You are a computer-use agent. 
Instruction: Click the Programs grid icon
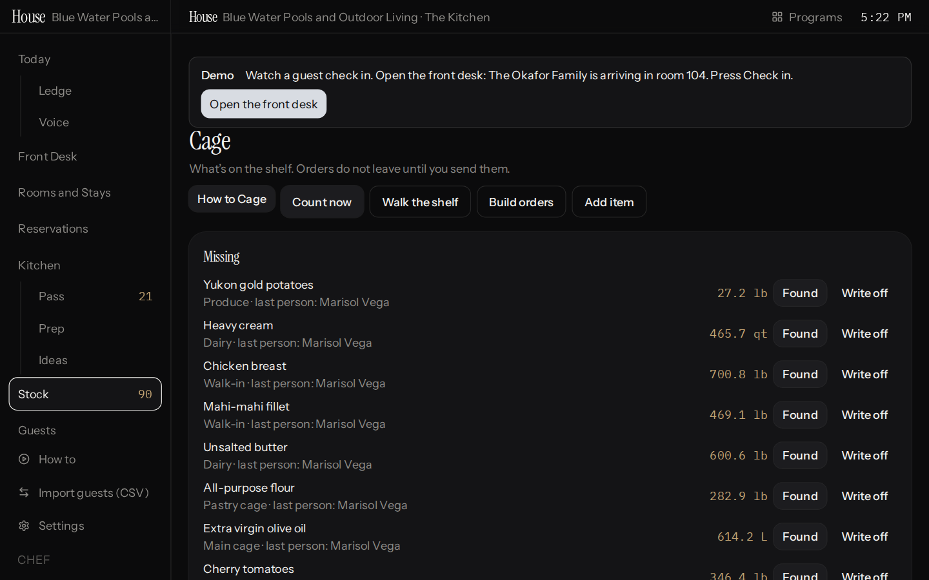click(x=777, y=17)
